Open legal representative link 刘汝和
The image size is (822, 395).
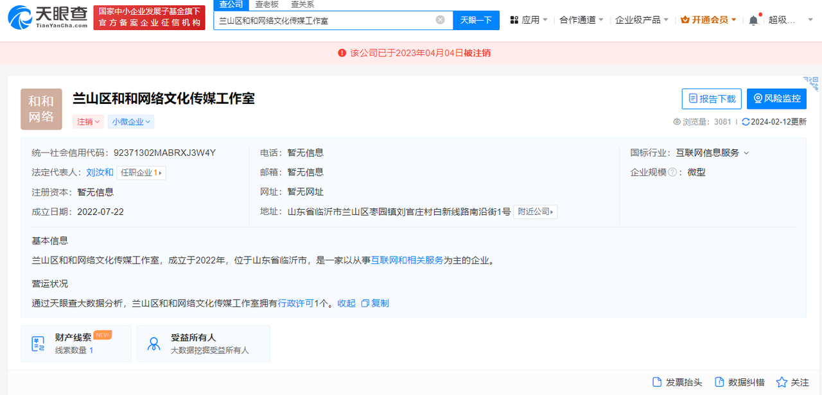pos(99,172)
